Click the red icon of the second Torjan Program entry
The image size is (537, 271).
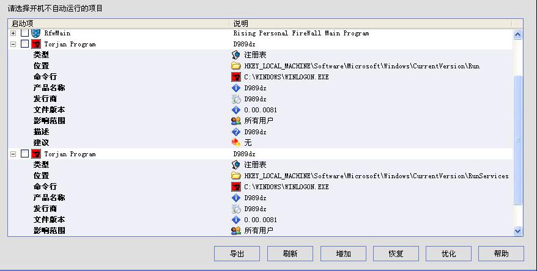pos(36,154)
